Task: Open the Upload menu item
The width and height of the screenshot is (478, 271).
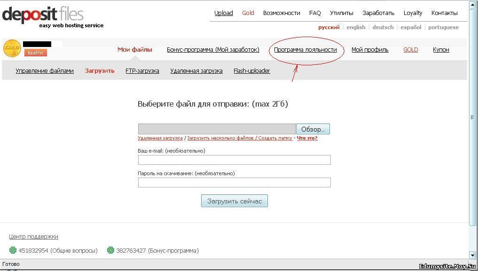Action: tap(224, 13)
